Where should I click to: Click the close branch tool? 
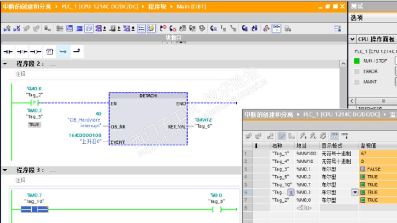click(x=77, y=51)
